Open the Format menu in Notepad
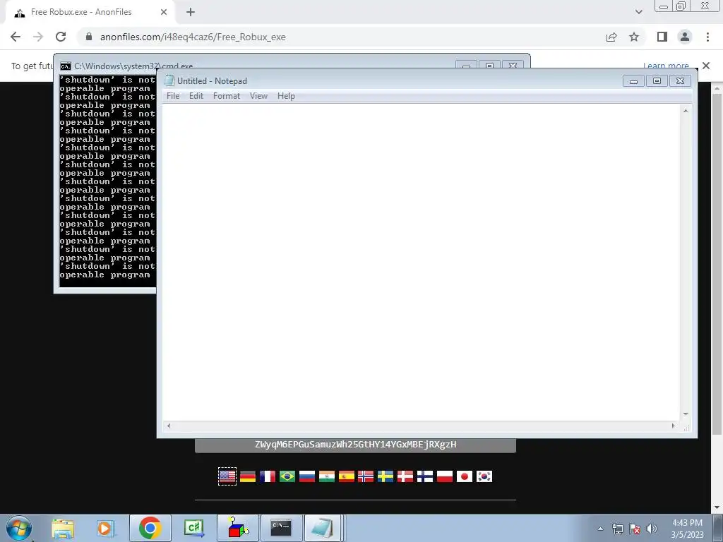The width and height of the screenshot is (723, 542). pos(227,96)
